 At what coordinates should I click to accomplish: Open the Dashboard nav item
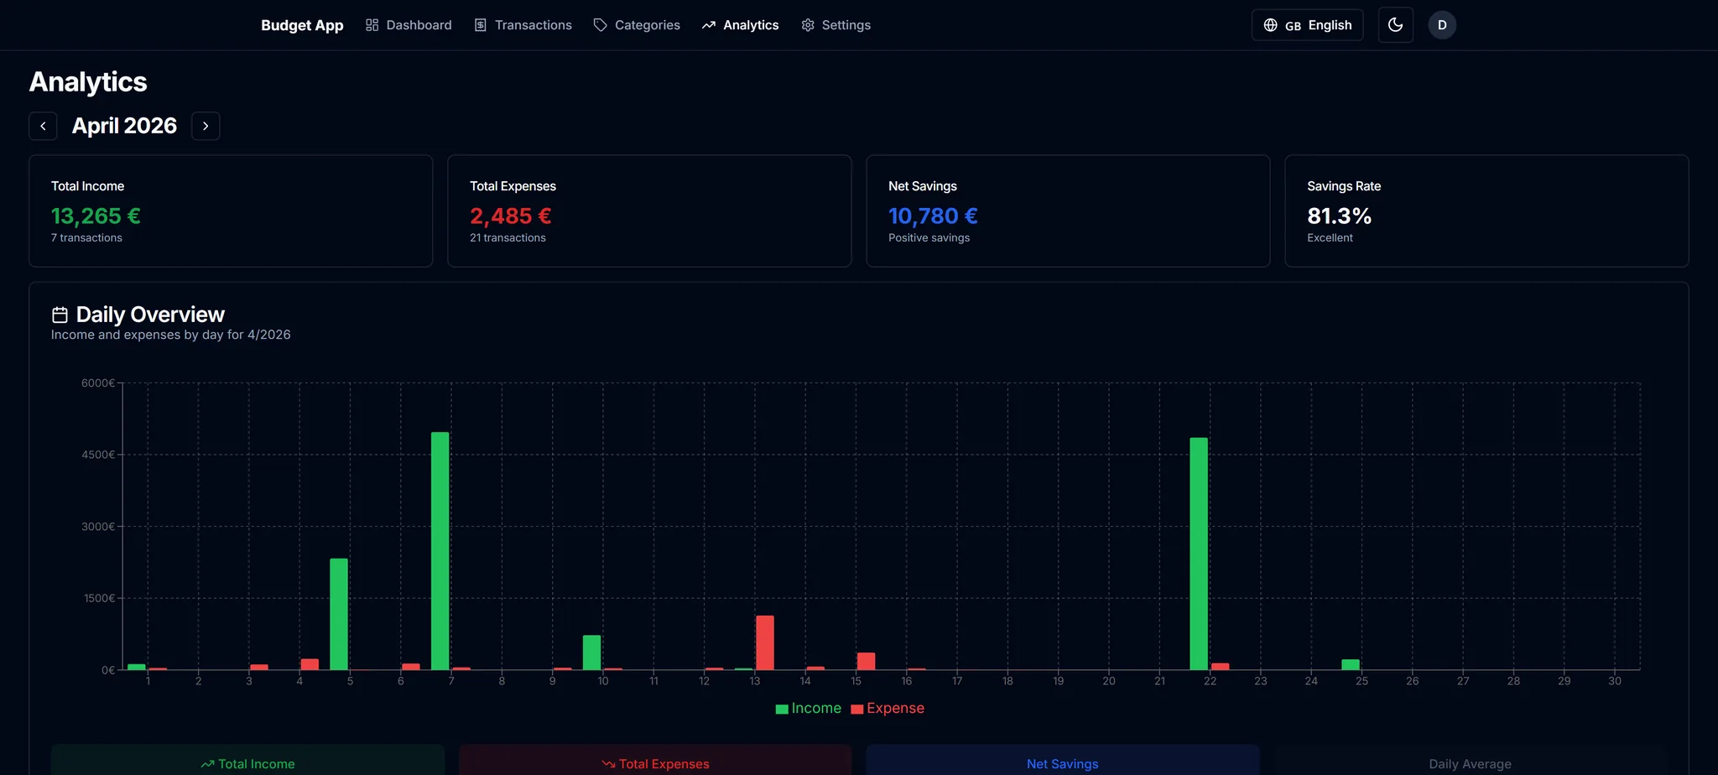point(409,25)
